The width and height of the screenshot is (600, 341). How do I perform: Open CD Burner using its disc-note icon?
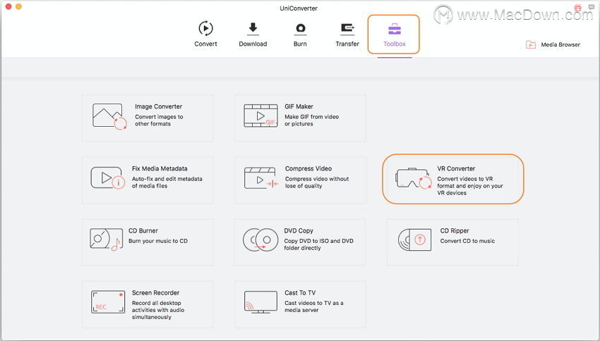point(106,240)
